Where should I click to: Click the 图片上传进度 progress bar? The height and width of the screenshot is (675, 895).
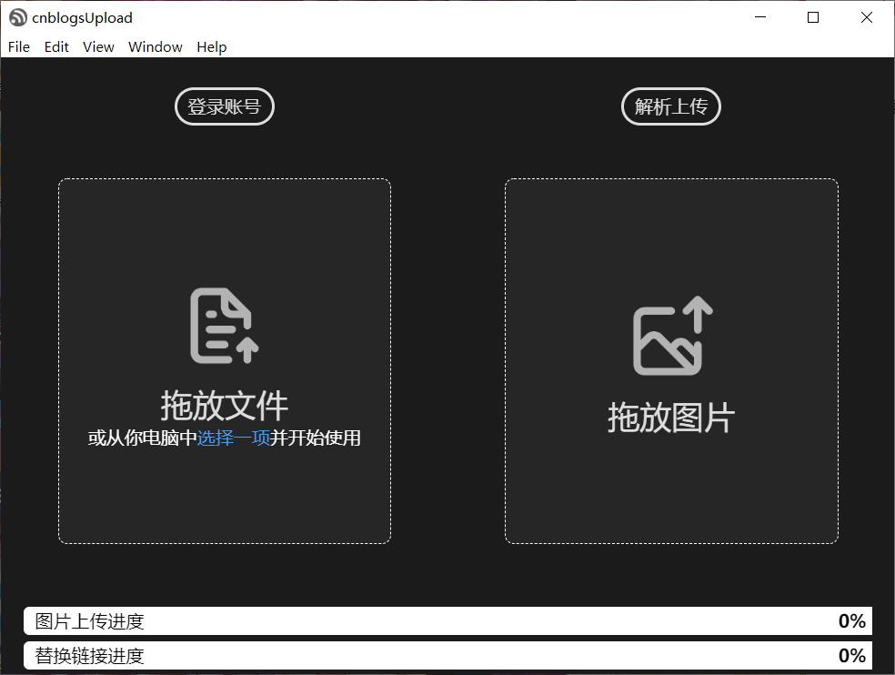447,620
